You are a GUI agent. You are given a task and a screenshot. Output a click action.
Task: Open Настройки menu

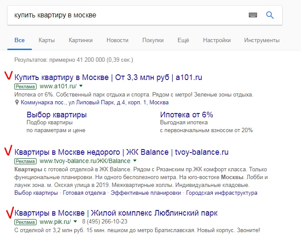(217, 40)
